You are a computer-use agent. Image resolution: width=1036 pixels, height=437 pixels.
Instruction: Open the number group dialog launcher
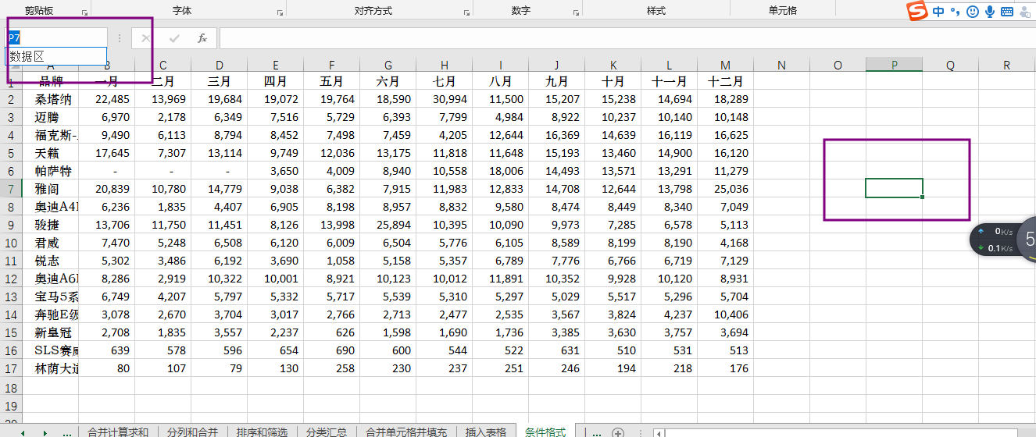coord(576,12)
